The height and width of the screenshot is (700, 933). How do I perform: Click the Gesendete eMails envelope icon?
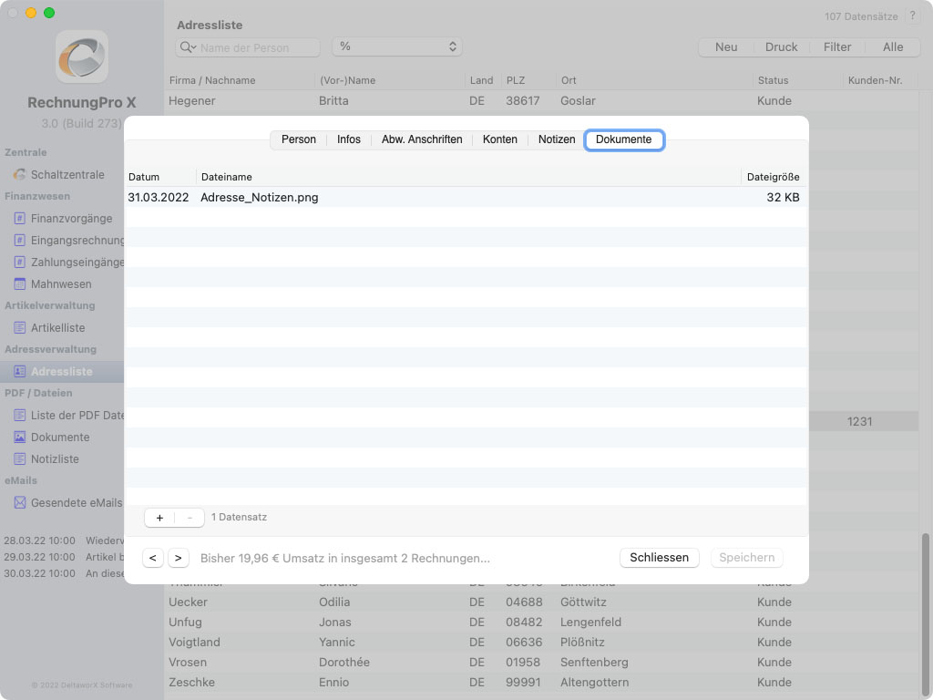coord(19,502)
